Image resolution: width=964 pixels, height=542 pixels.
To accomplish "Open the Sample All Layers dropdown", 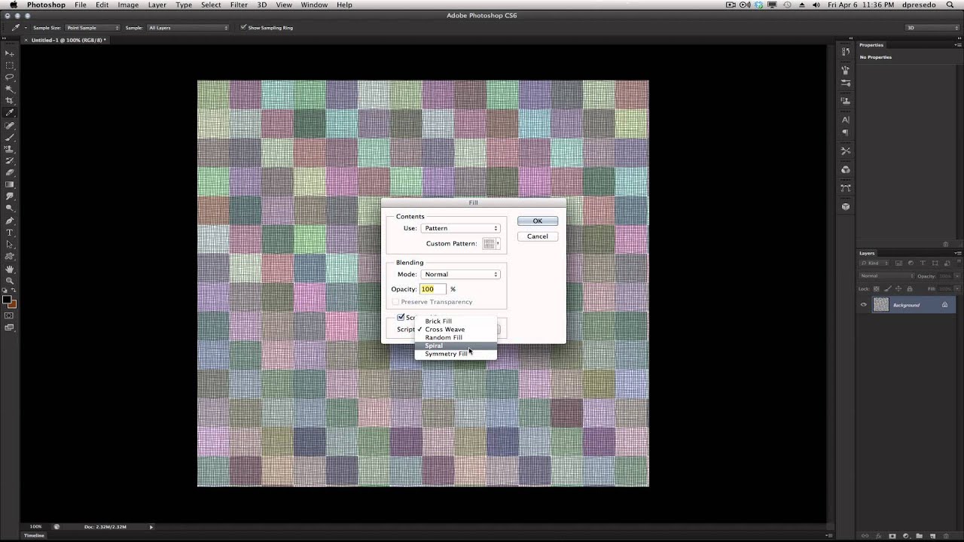I will 188,28.
